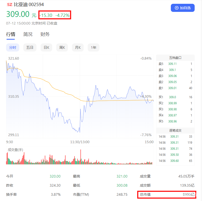Click the 比亚迪 002594 stock title
This screenshot has width=202, height=201.
pyautogui.click(x=29, y=5)
